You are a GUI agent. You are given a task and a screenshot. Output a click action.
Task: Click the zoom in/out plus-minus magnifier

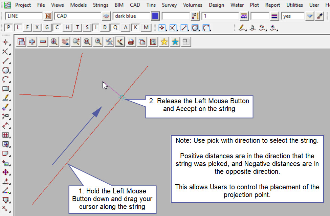point(76,42)
